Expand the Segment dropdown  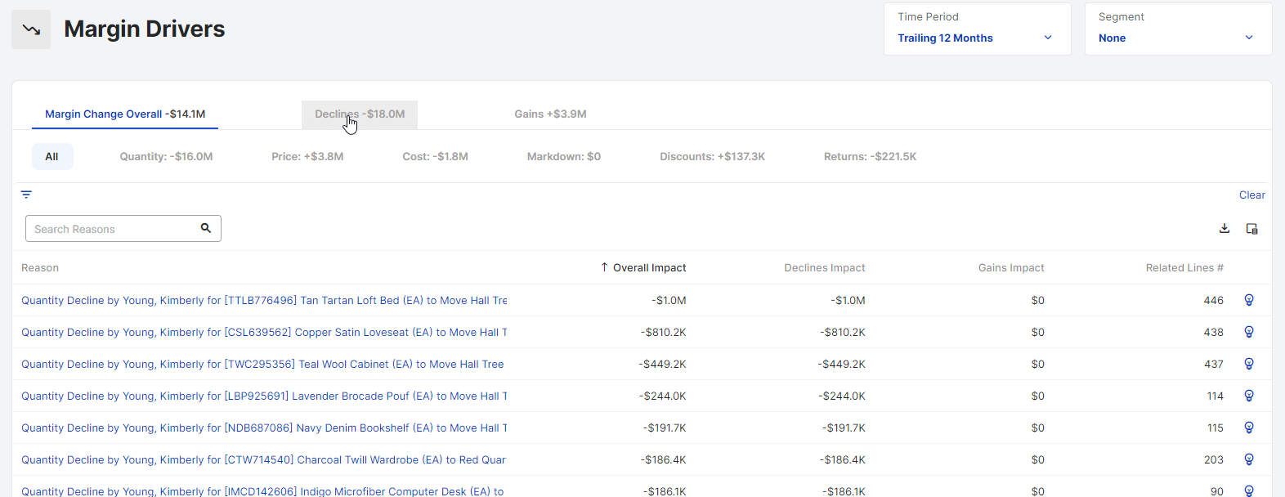pos(1177,38)
